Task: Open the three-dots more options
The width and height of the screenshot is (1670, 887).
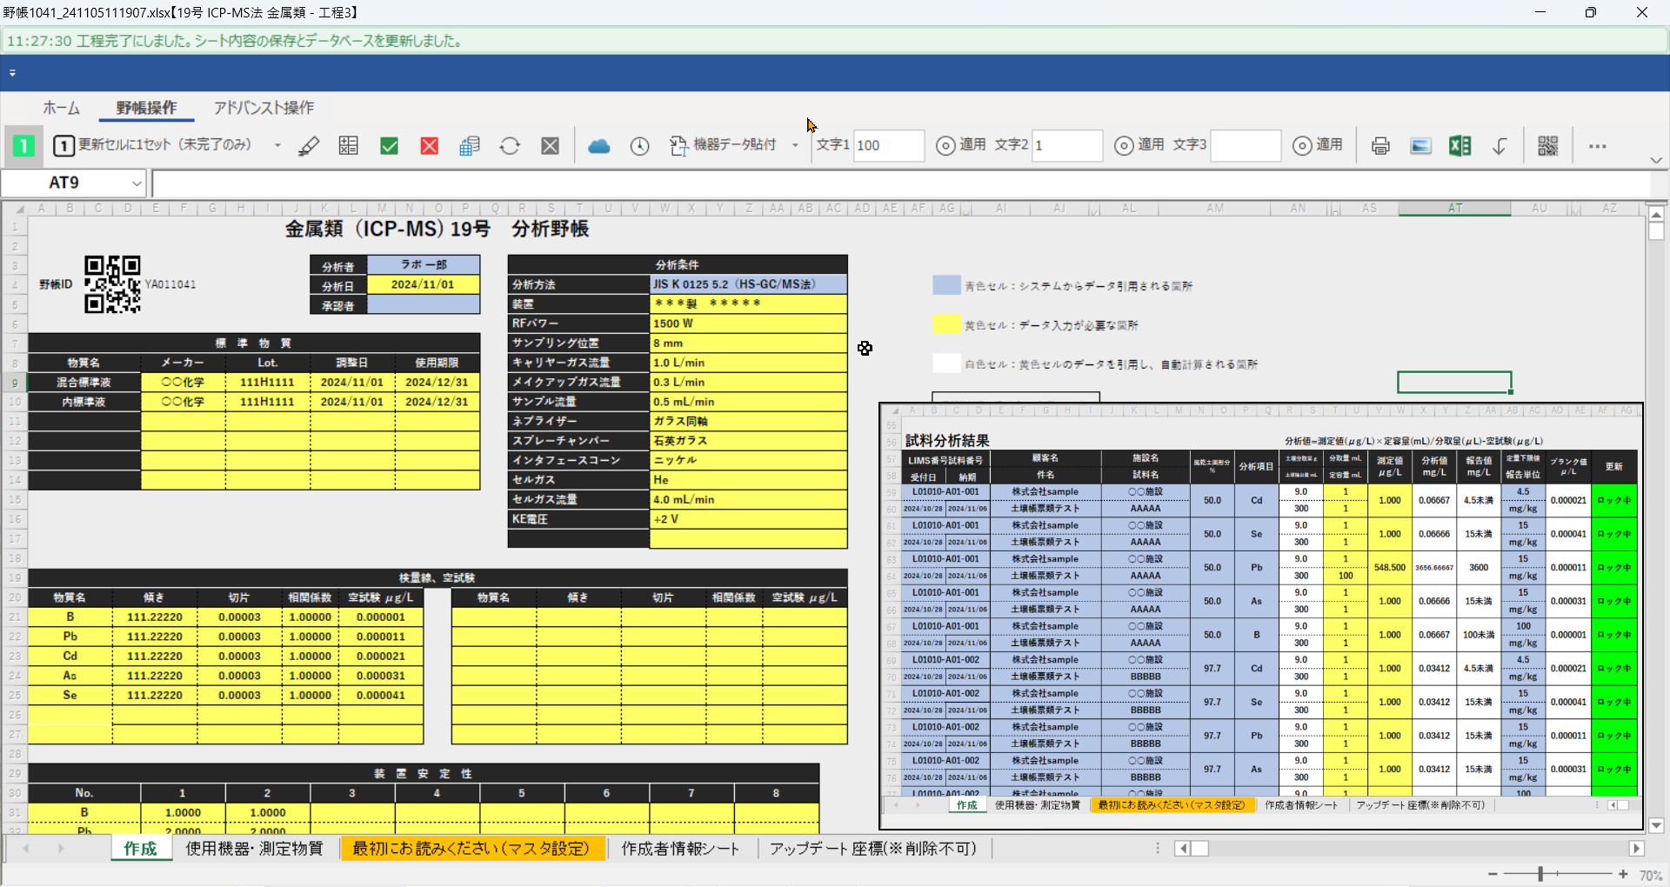Action: [1597, 146]
